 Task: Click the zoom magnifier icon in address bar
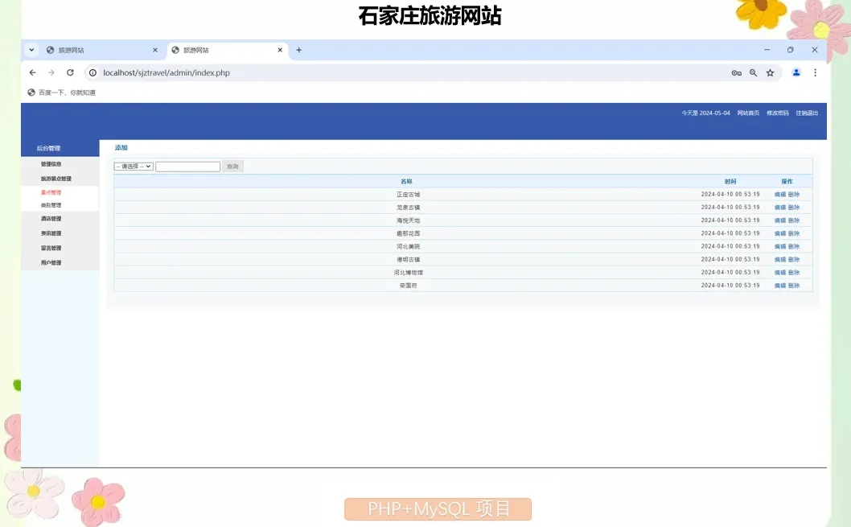coord(753,72)
